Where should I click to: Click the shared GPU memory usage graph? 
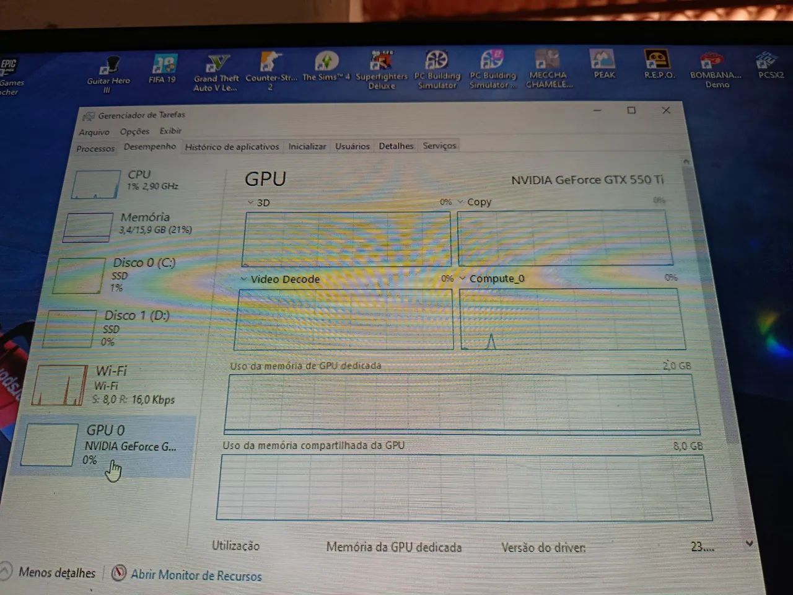point(464,488)
